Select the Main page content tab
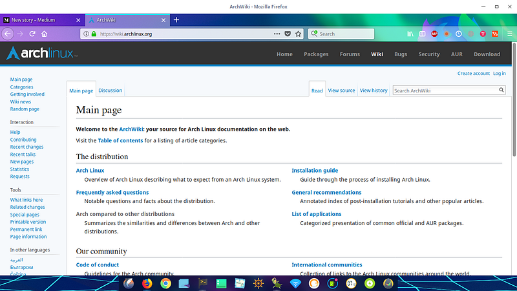 (81, 91)
